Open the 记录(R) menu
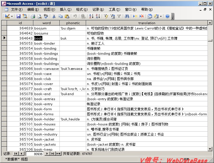The image size is (214, 163). (x=98, y=10)
